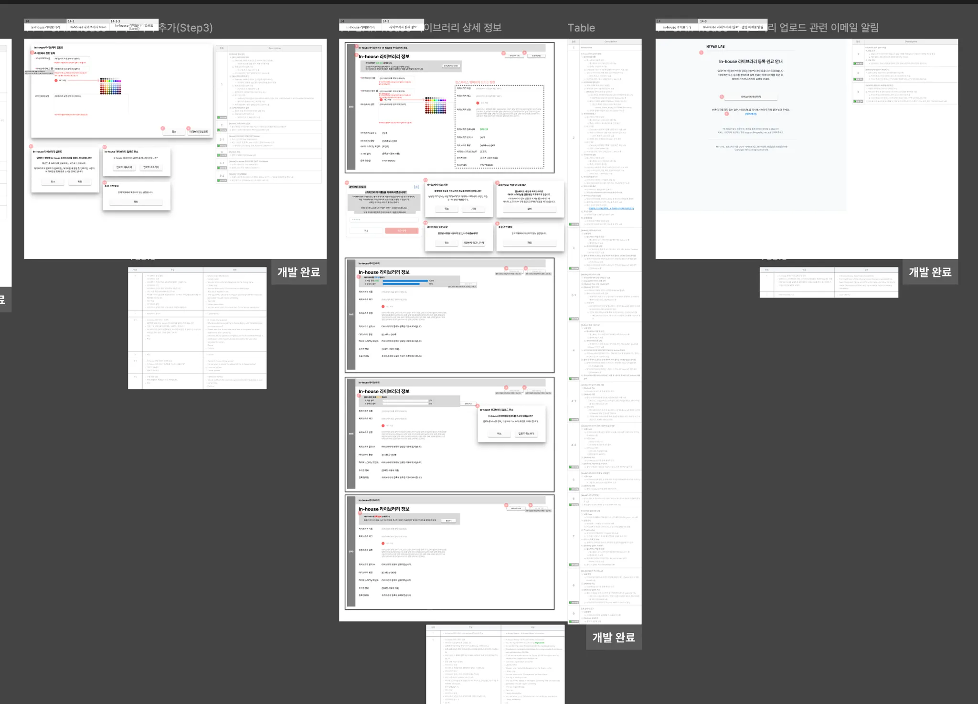Click the green status badge in email table row 1
978x704 pixels.
point(859,63)
